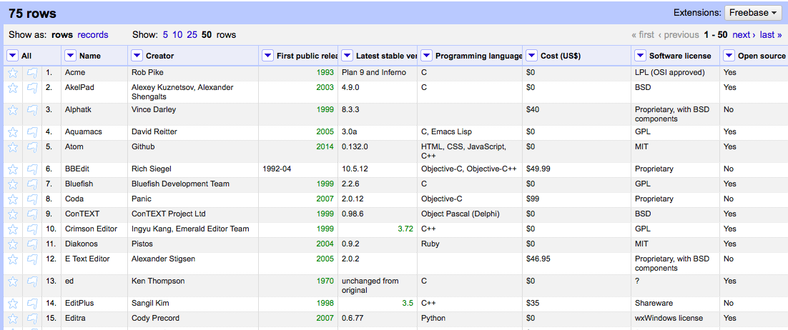The image size is (788, 330).
Task: Star the EditPlus row
Action: click(12, 304)
